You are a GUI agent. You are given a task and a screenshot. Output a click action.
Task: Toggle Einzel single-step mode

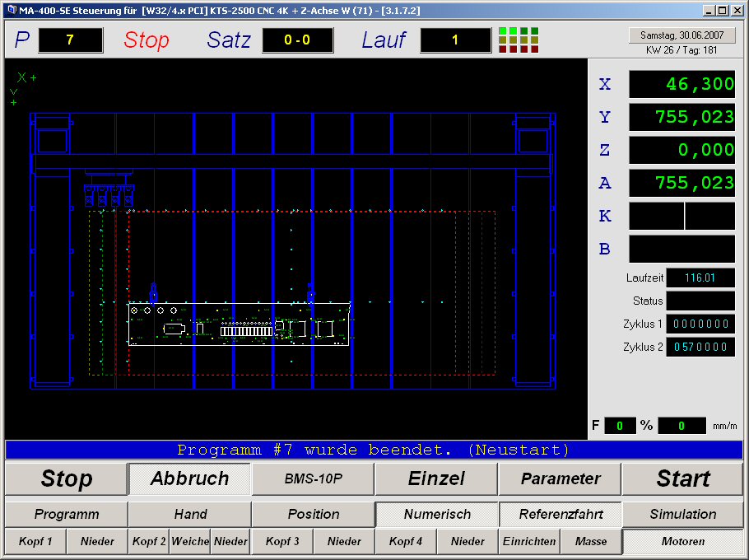tap(436, 478)
